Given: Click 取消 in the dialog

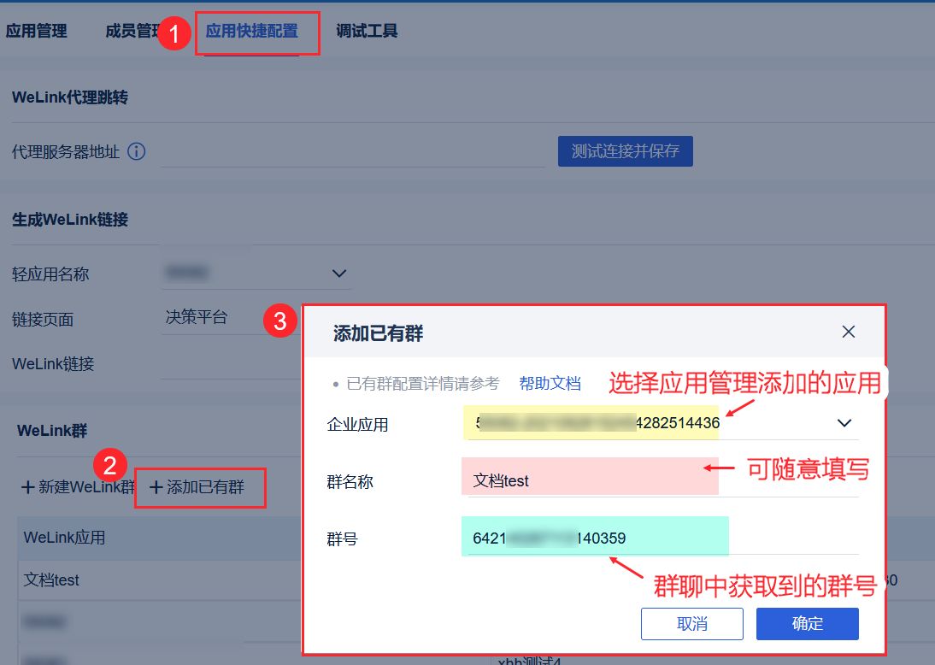Looking at the screenshot, I should [x=692, y=624].
